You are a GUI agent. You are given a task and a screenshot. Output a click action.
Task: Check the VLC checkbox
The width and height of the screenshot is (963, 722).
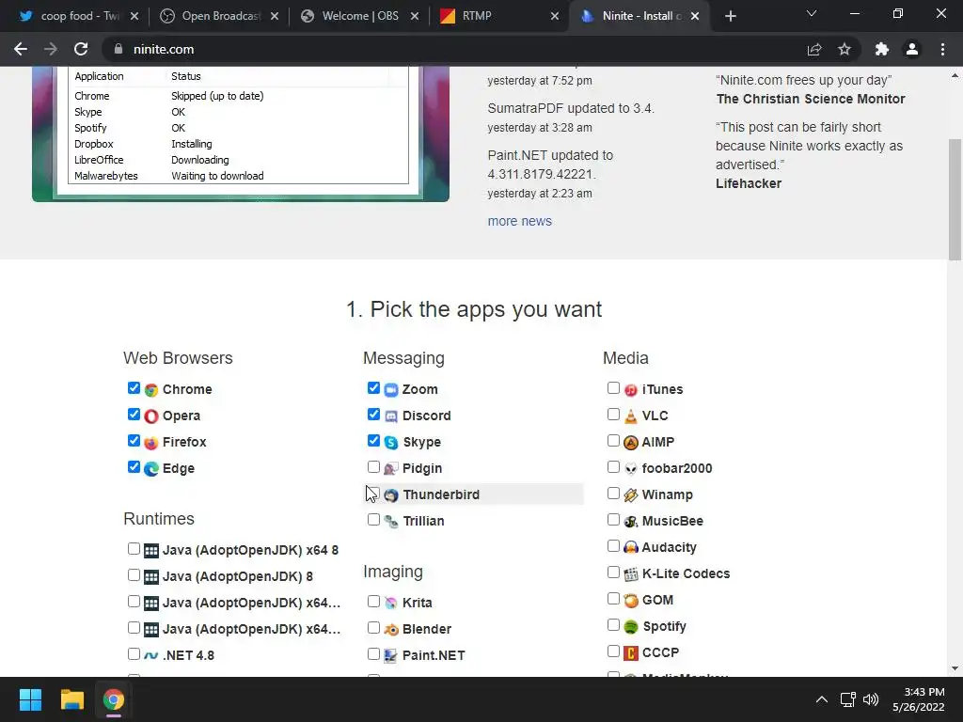click(x=613, y=415)
